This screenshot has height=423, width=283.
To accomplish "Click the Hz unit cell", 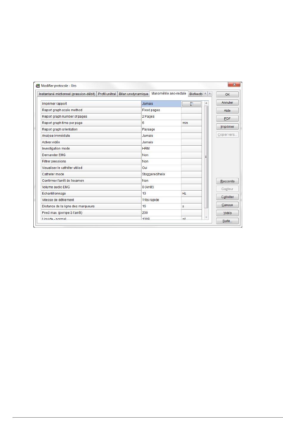I will point(192,193).
